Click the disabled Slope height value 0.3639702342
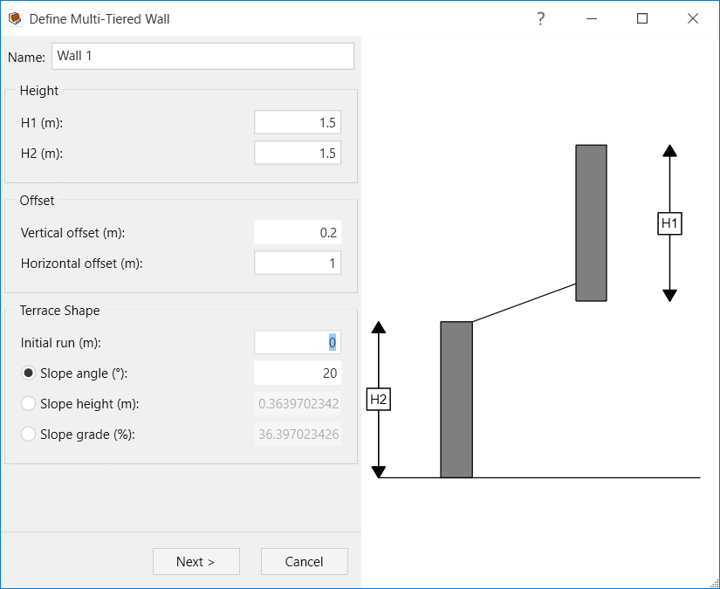The image size is (720, 589). (298, 403)
